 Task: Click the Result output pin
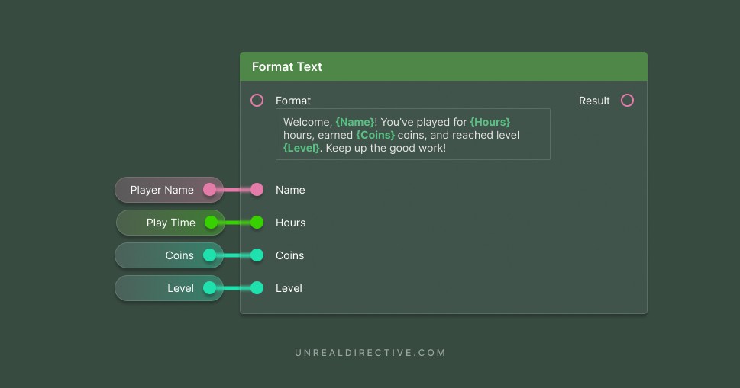point(627,101)
